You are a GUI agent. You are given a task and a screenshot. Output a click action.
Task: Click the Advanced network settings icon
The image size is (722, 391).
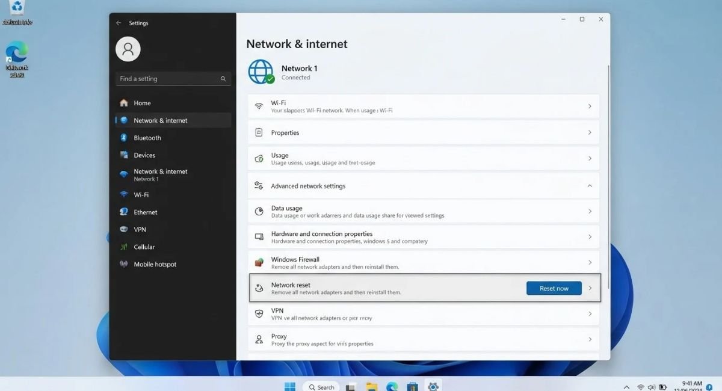(x=259, y=185)
